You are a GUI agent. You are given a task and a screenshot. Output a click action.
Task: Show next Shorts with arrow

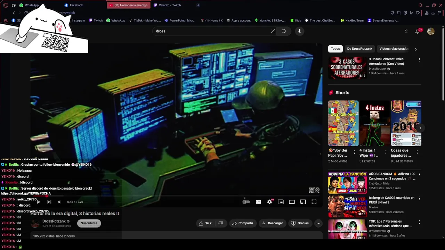pyautogui.click(x=420, y=128)
